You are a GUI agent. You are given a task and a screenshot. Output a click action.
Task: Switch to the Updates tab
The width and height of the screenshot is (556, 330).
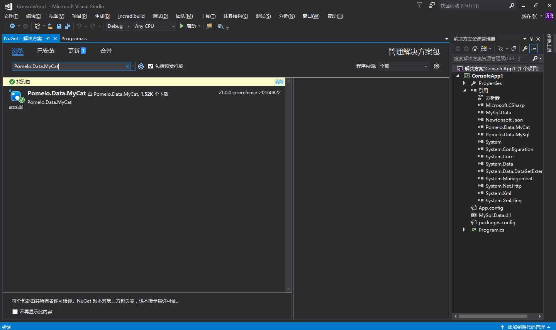click(76, 51)
